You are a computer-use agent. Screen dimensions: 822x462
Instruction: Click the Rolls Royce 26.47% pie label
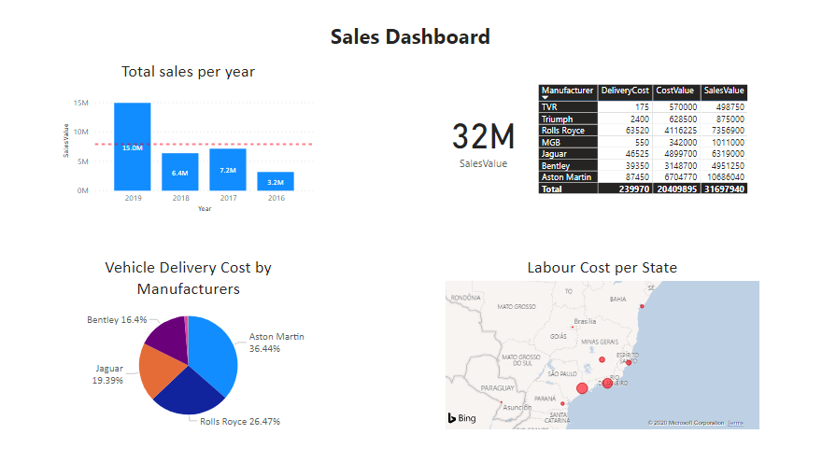coord(239,422)
